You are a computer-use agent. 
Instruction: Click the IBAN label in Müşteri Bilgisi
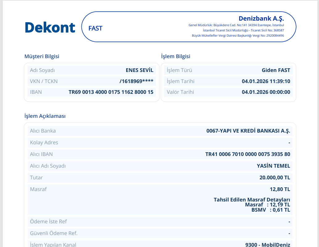[36, 92]
